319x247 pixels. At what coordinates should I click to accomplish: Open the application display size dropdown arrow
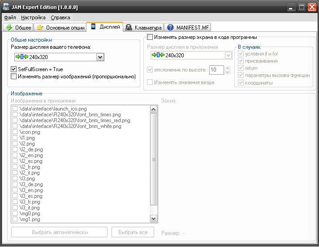[x=228, y=55]
